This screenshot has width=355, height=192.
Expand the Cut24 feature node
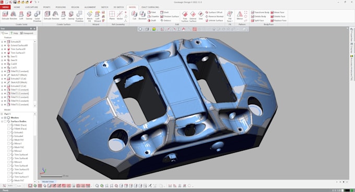[2, 64]
